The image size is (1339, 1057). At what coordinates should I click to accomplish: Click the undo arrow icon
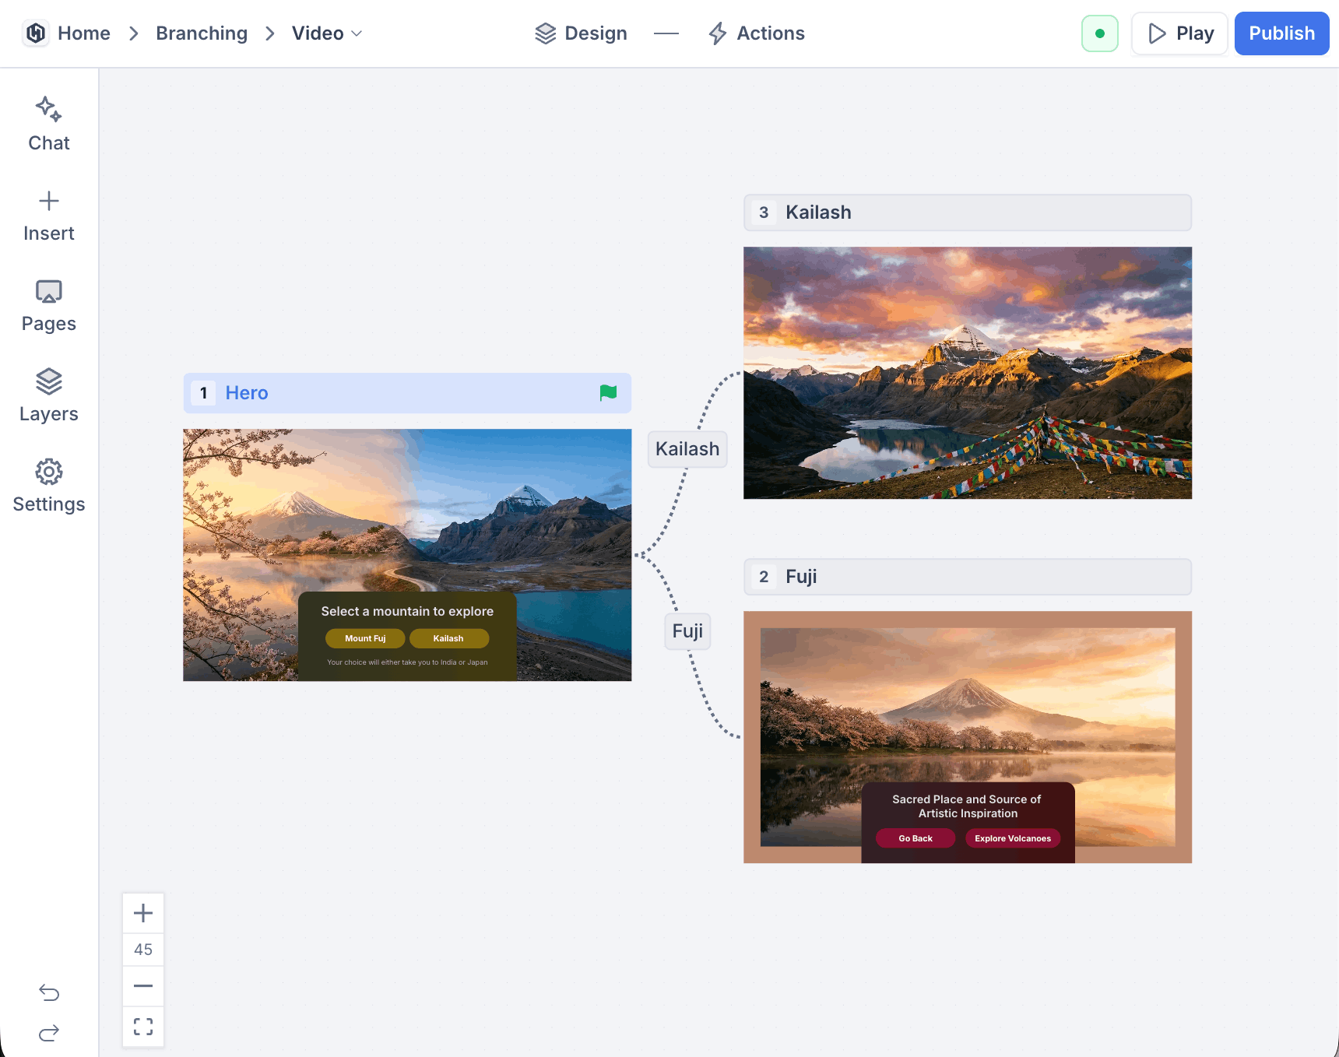[49, 992]
